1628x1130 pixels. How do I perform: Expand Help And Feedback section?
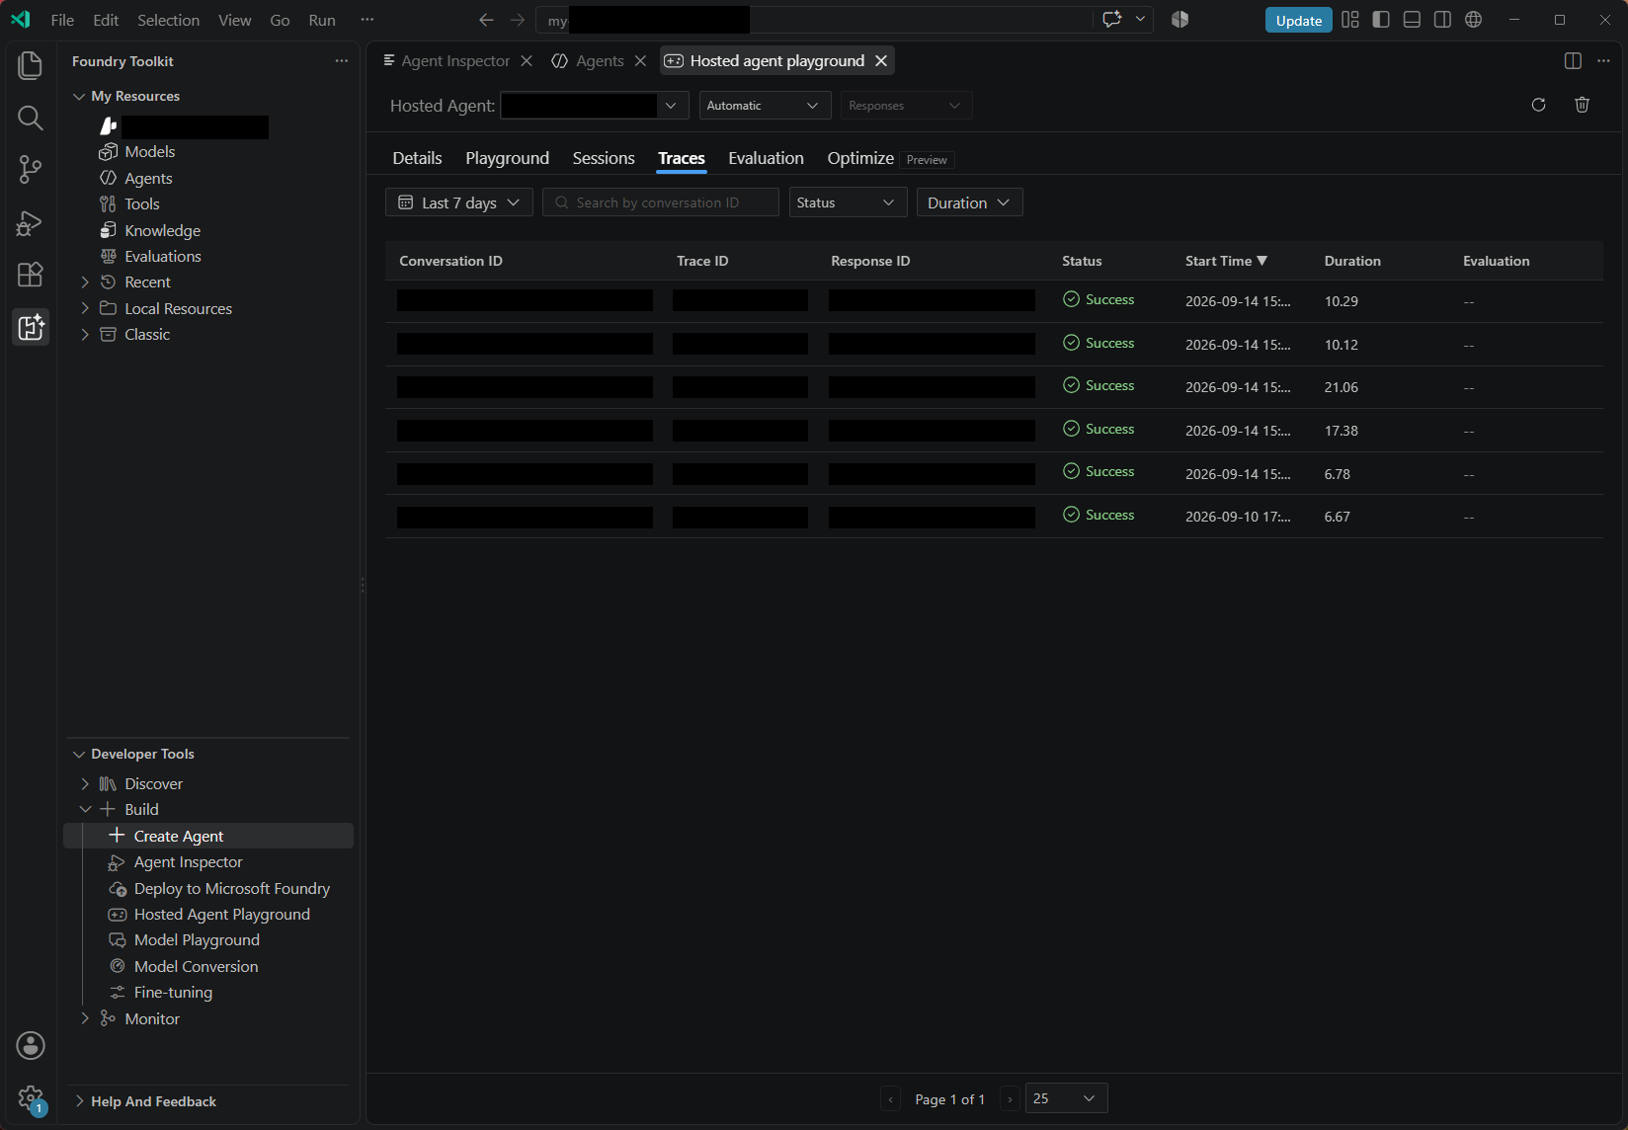point(79,1101)
